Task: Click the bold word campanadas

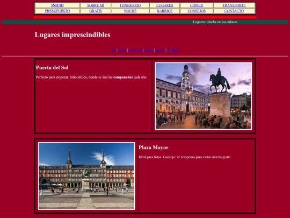Action: click(x=123, y=78)
